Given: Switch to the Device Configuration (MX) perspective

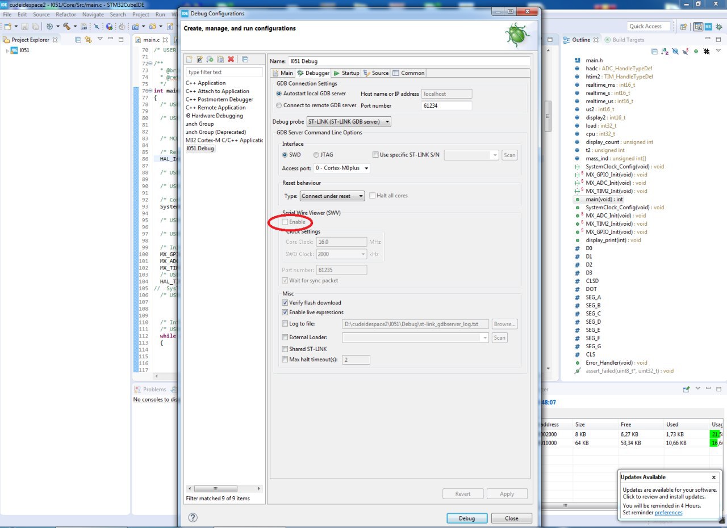Looking at the screenshot, I should pos(708,26).
